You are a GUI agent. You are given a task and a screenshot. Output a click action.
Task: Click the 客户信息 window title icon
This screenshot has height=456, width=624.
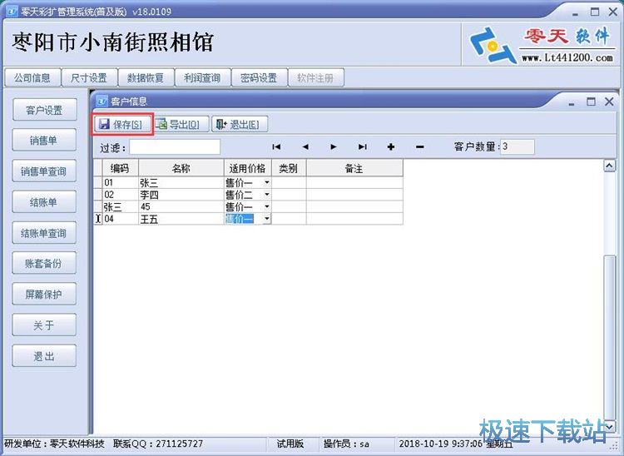102,101
